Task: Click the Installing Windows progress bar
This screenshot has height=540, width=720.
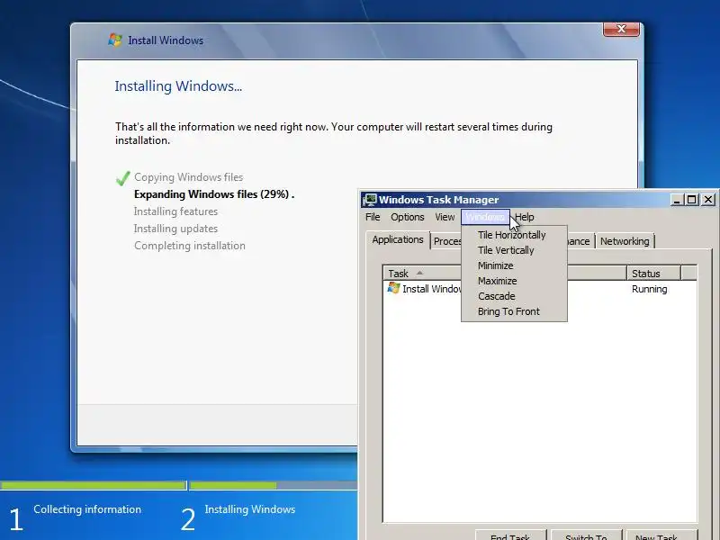Action: click(x=274, y=485)
